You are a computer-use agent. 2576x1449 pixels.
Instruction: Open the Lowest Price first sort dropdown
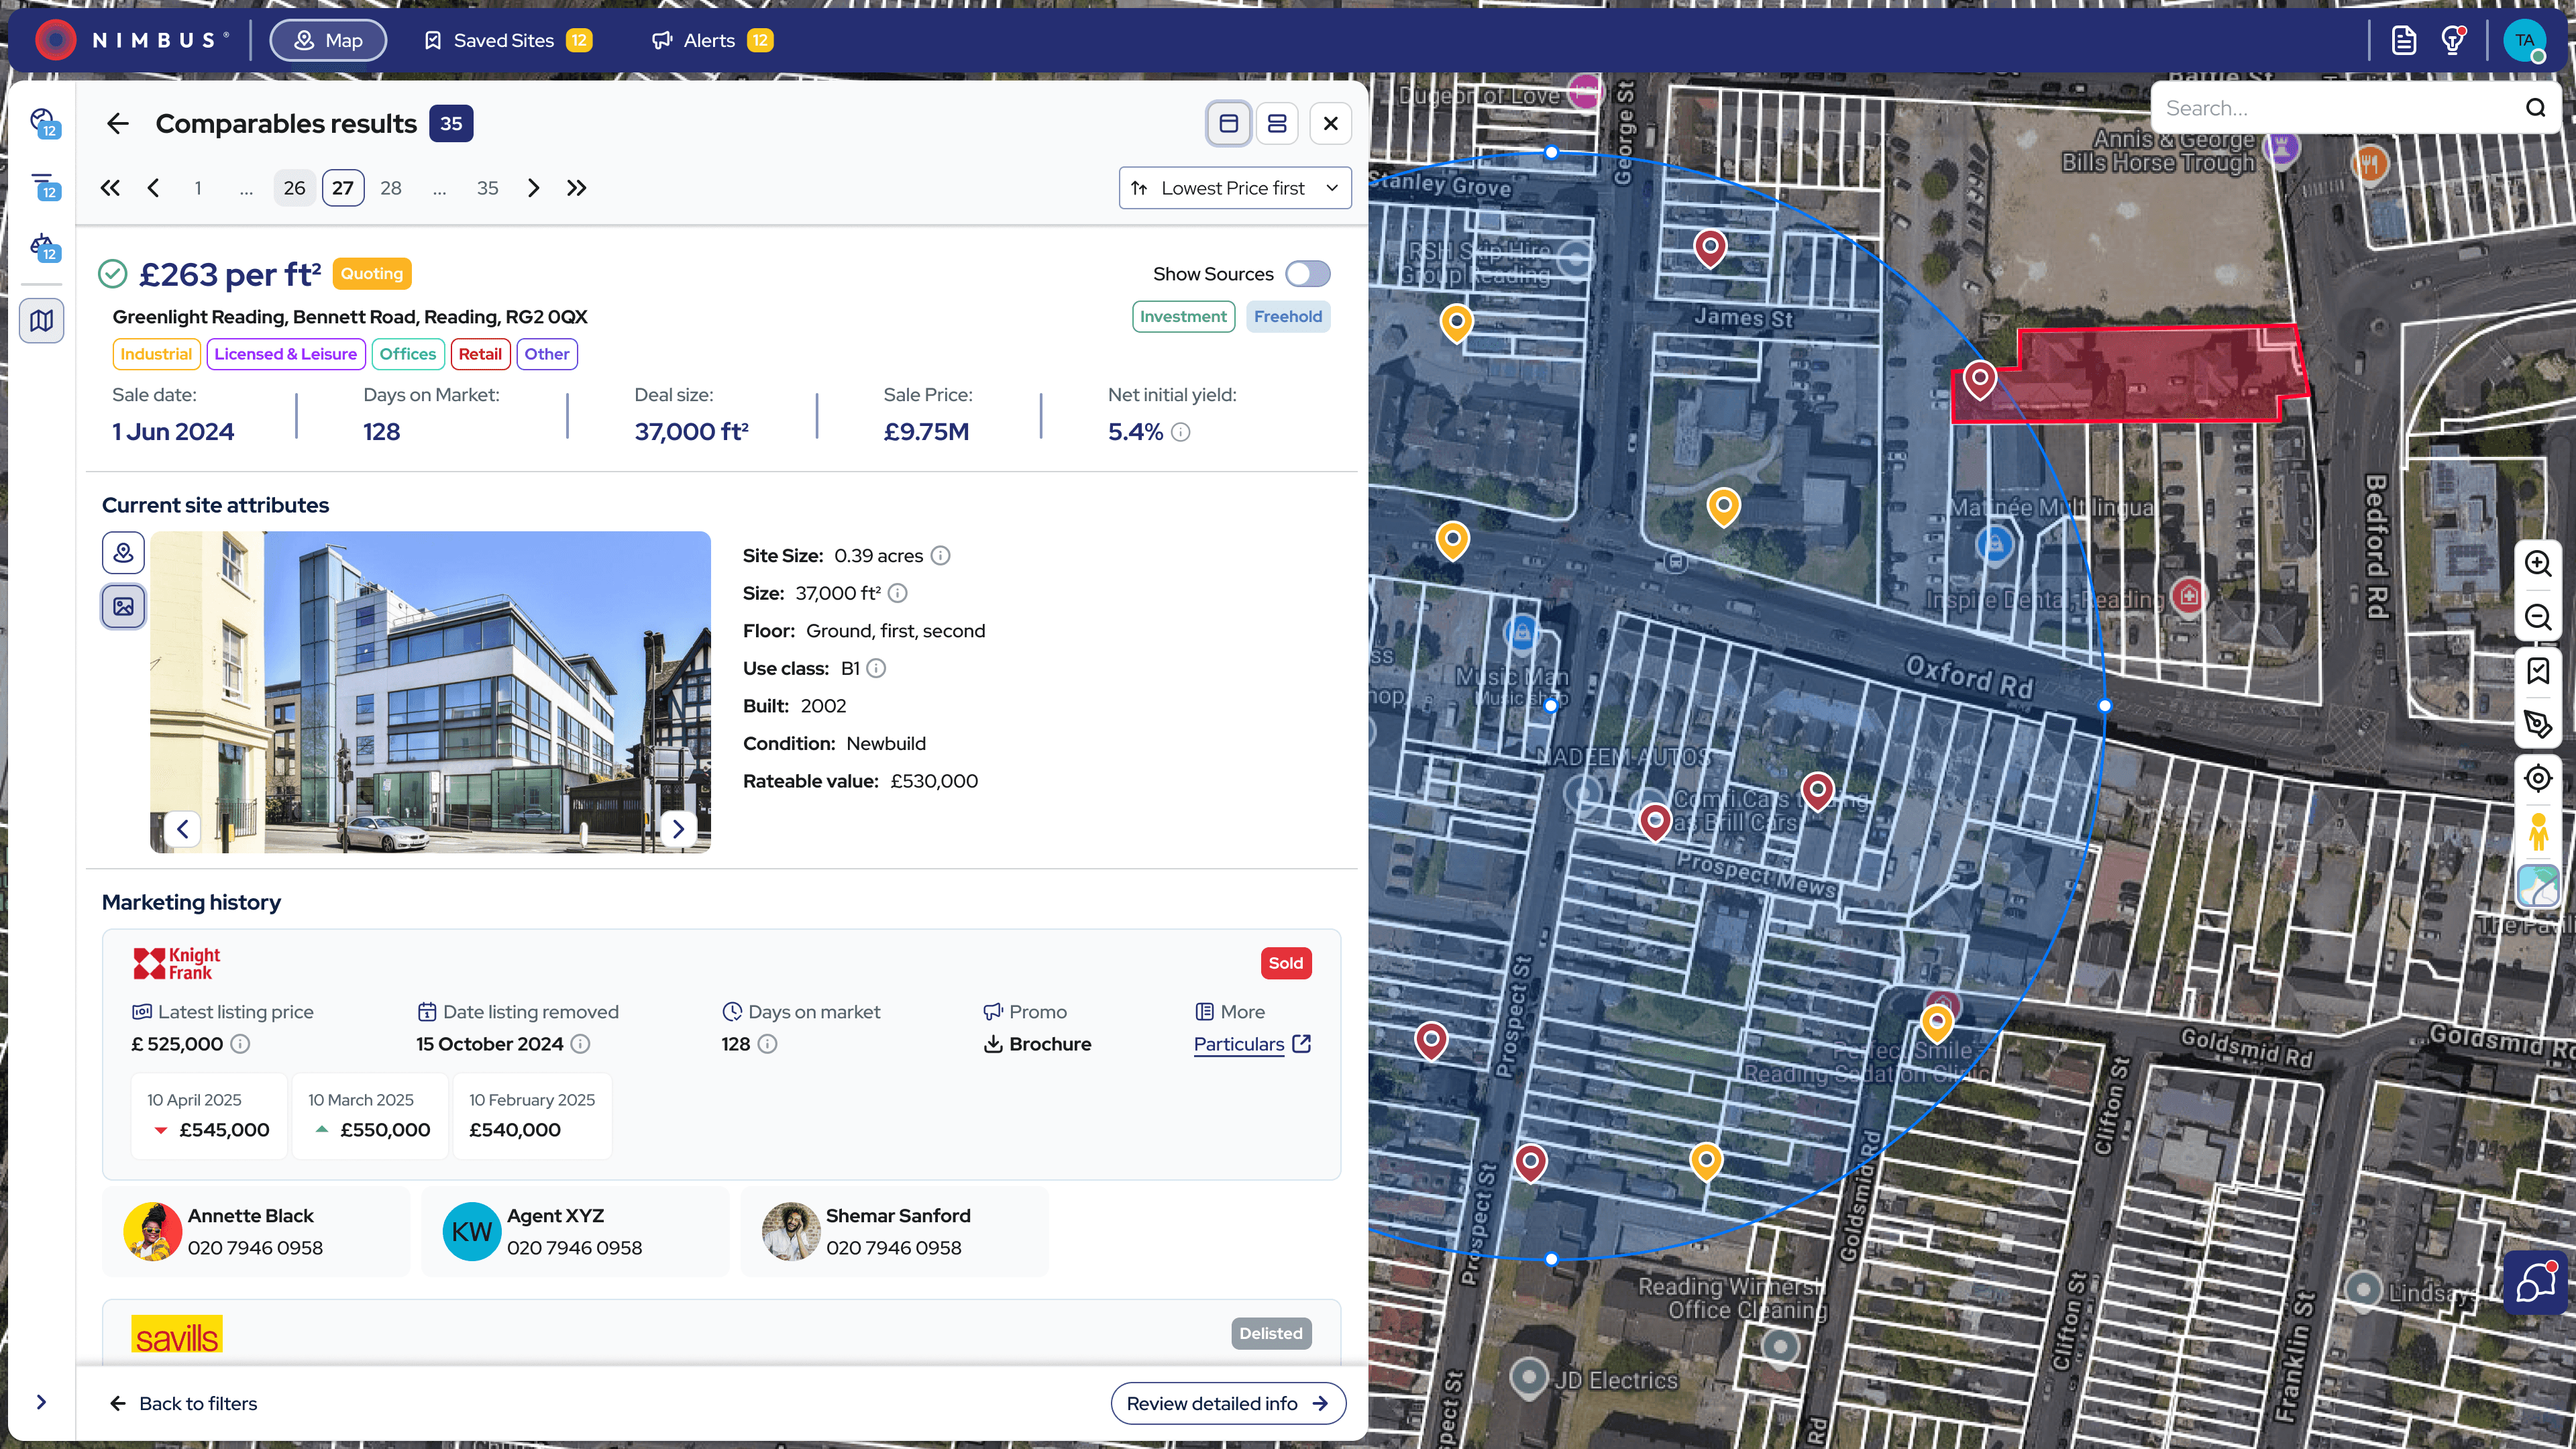(1234, 188)
